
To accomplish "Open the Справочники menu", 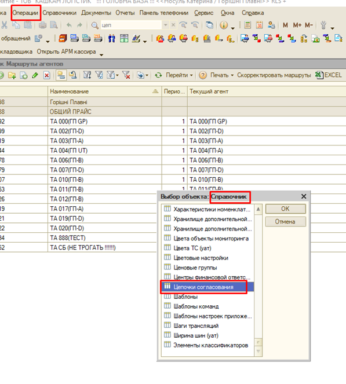I will [x=60, y=13].
